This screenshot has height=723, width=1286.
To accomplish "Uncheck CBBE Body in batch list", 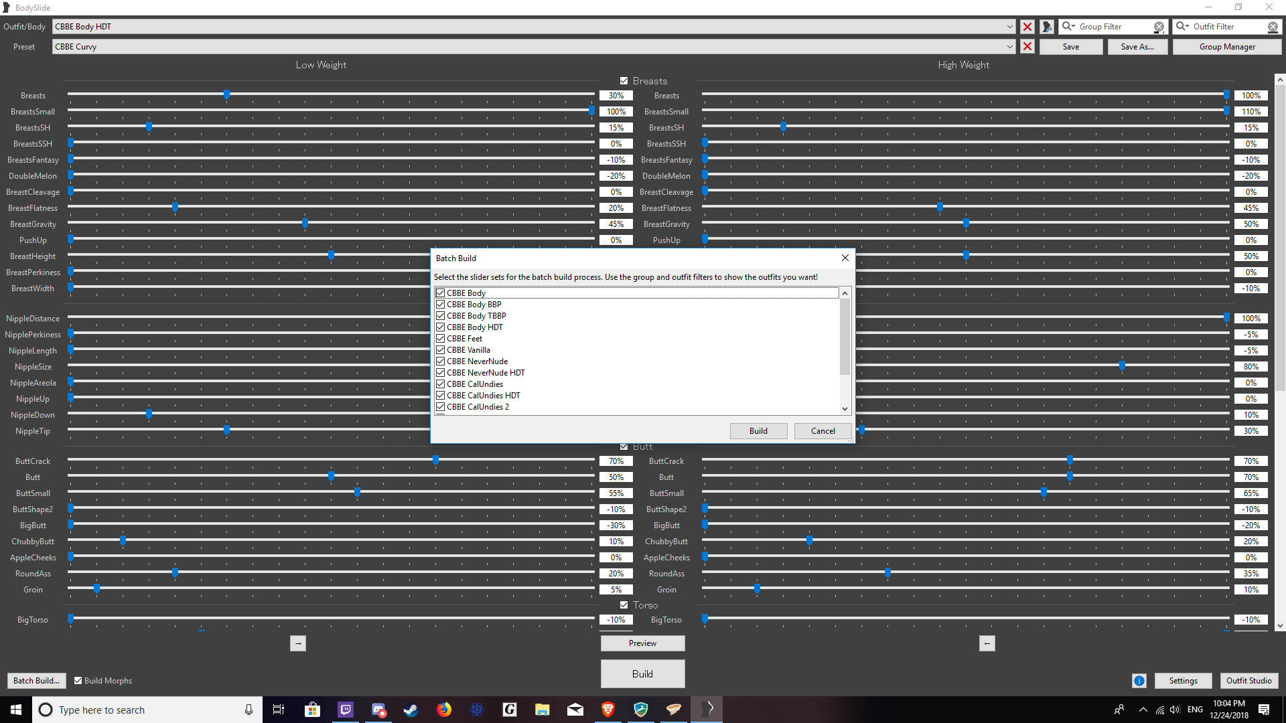I will tap(441, 293).
